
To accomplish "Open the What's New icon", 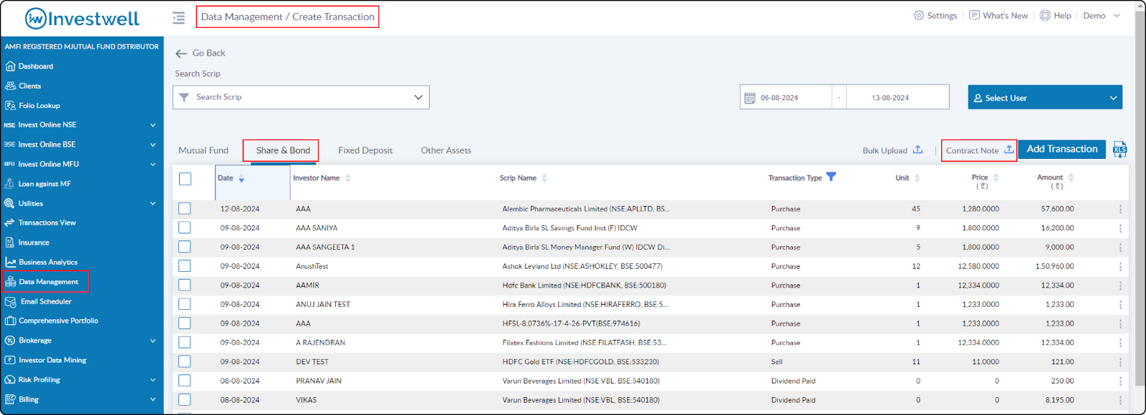I will (974, 15).
